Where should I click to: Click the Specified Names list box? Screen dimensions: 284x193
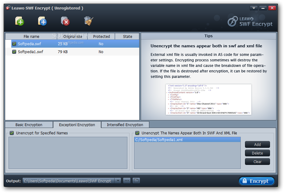coord(68,153)
